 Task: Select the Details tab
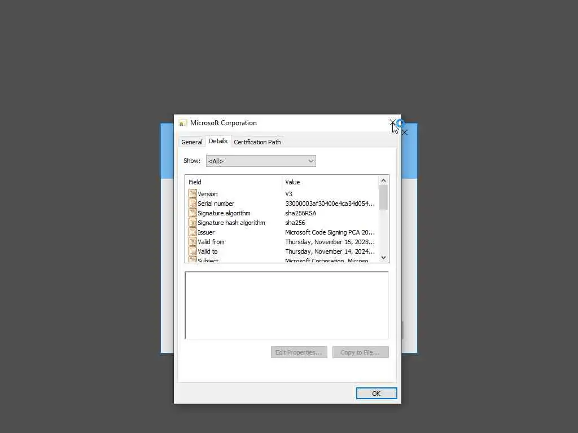pyautogui.click(x=218, y=141)
